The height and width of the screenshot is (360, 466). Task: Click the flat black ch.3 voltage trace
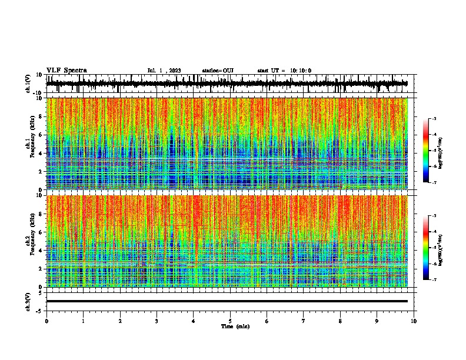(x=227, y=301)
